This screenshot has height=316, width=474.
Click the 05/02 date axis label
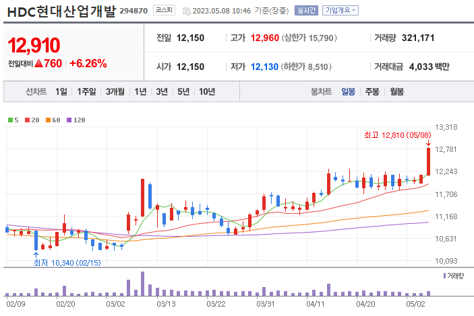(x=415, y=304)
